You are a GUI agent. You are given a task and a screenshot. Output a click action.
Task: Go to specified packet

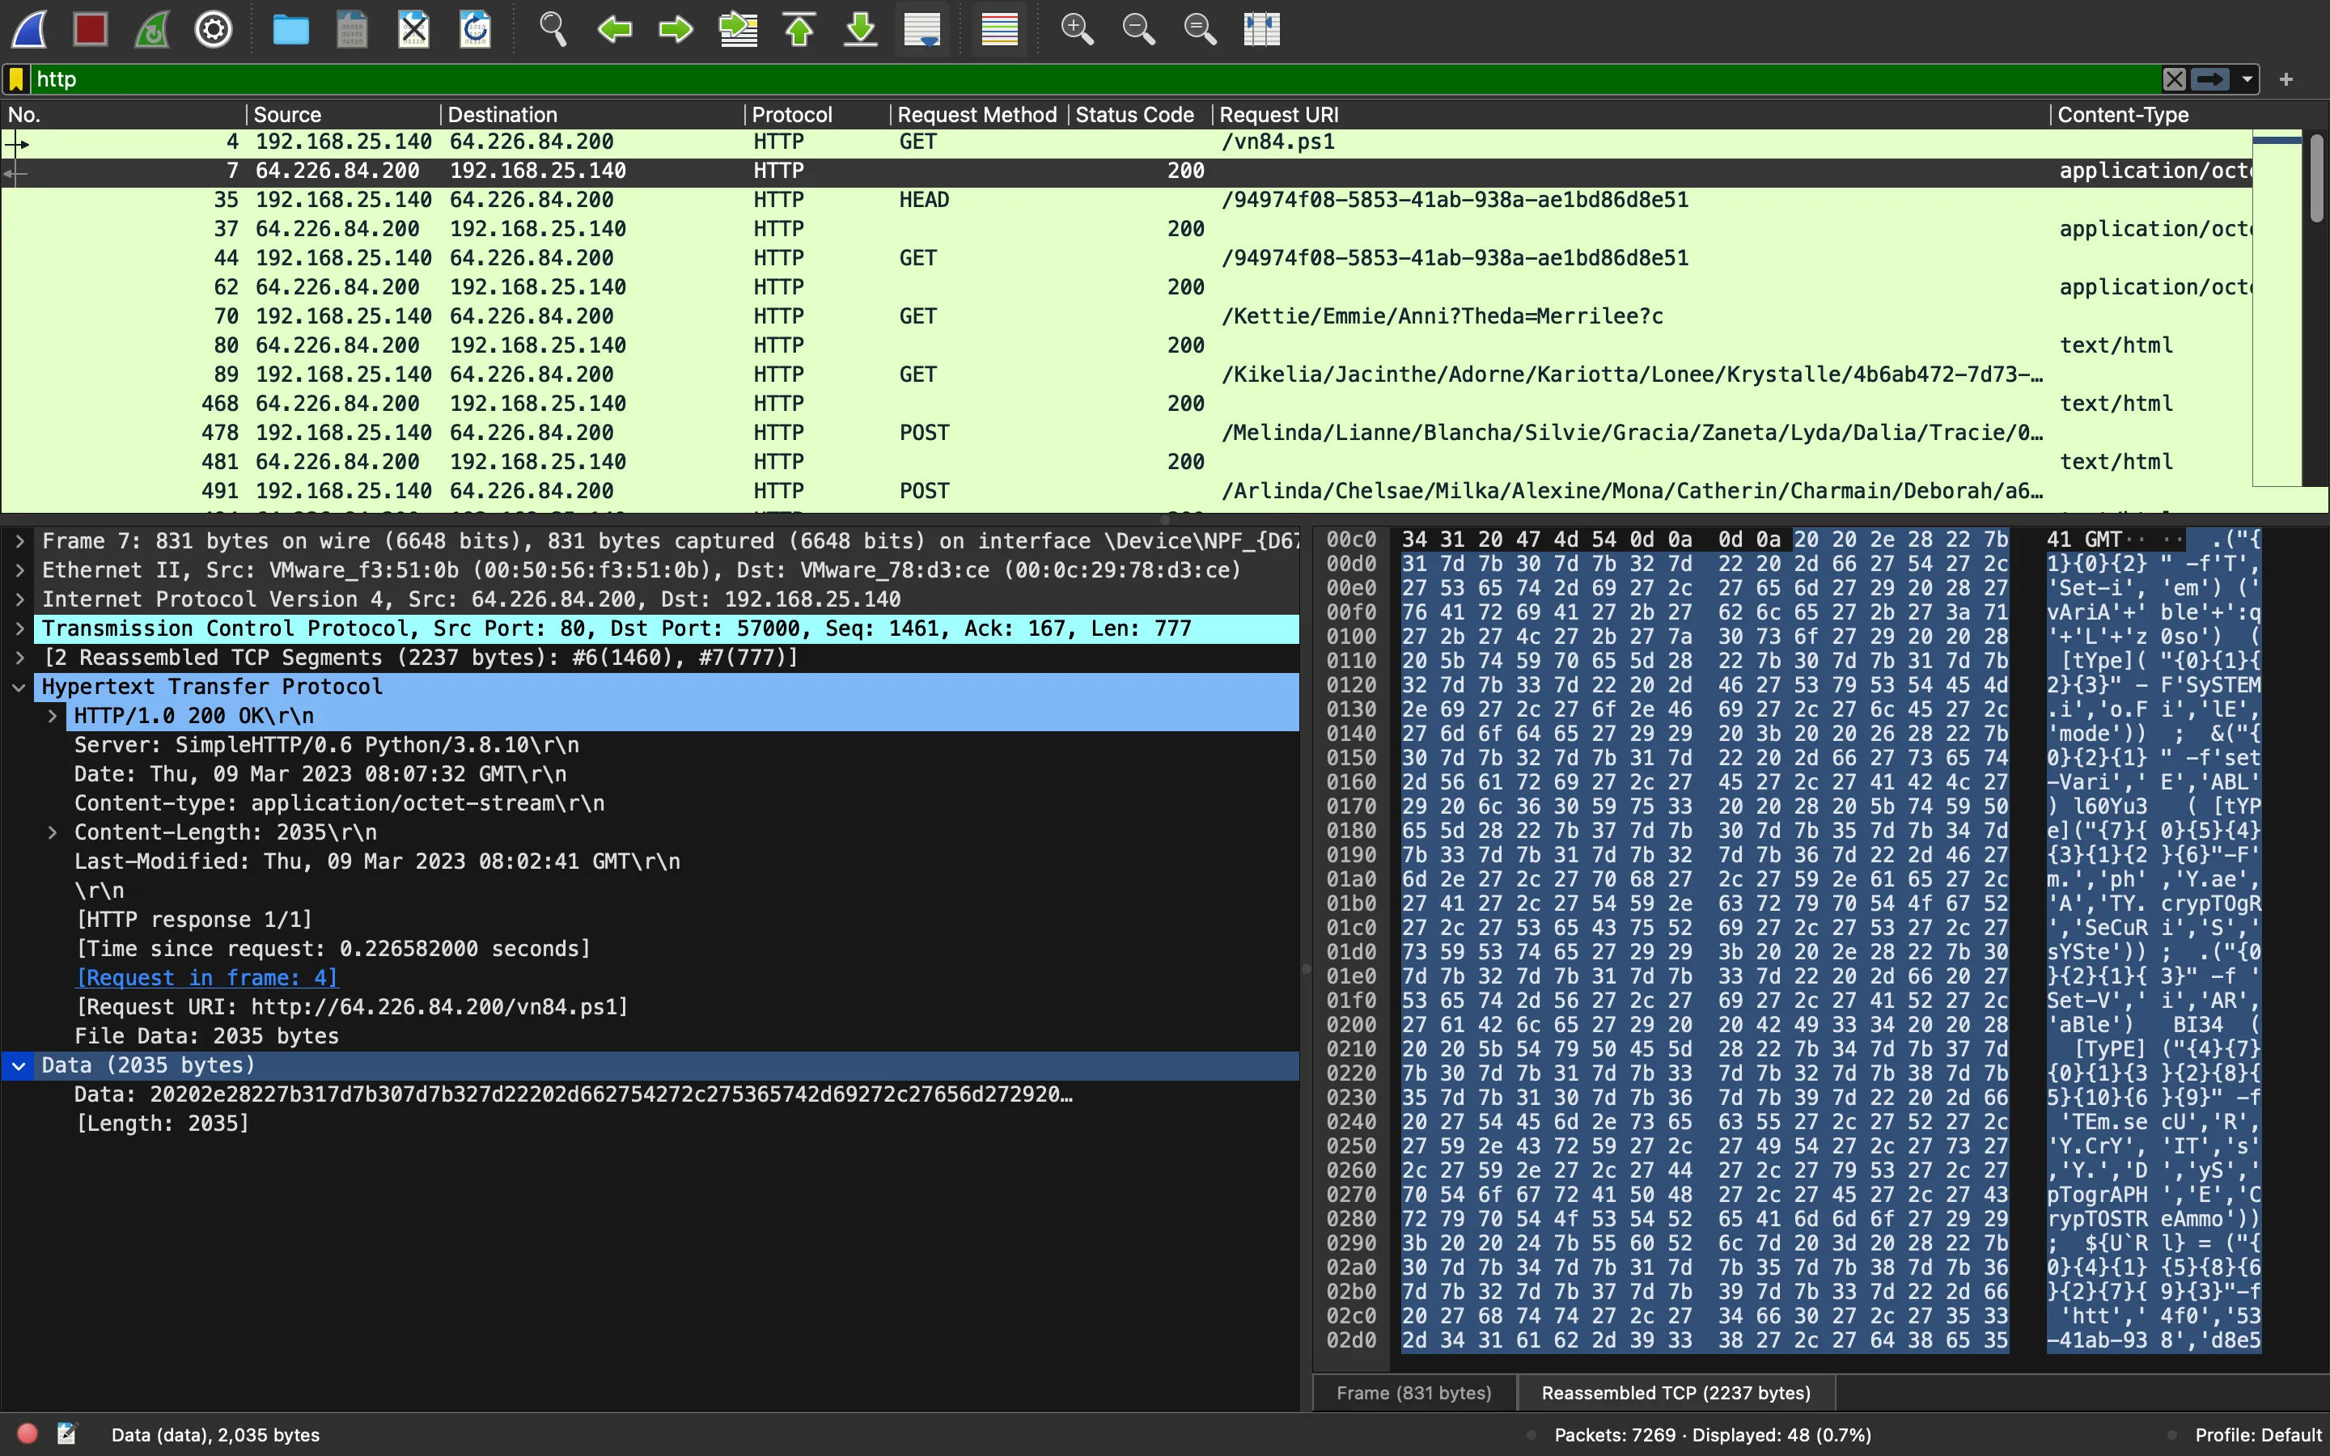click(739, 29)
